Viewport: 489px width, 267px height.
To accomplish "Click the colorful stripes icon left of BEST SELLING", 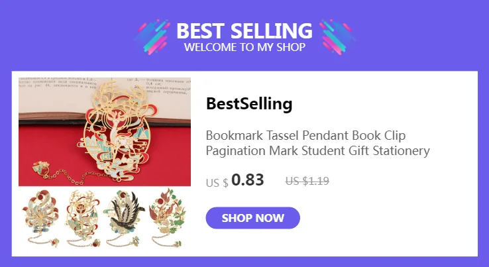I will click(x=153, y=37).
